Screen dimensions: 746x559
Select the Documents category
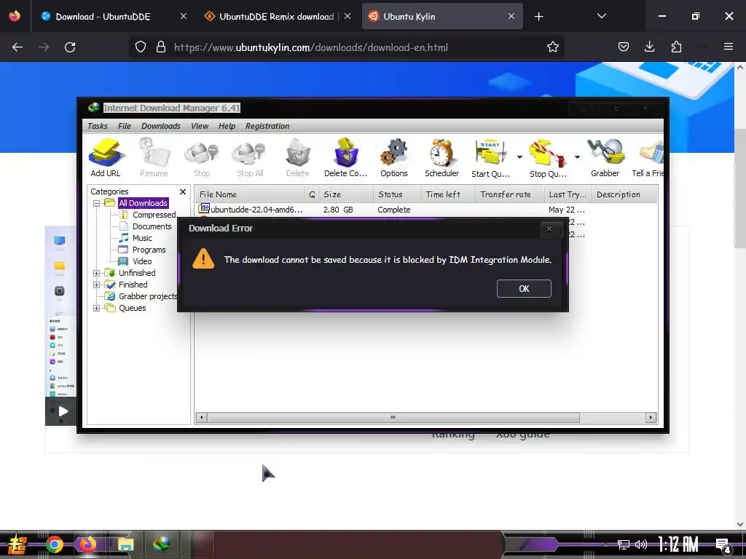point(152,226)
